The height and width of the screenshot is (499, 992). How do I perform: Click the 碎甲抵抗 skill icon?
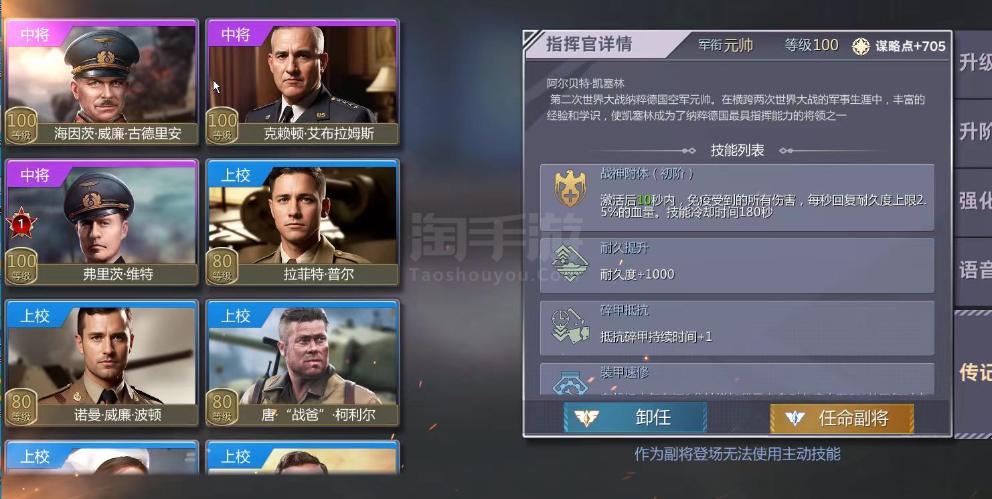(x=570, y=326)
